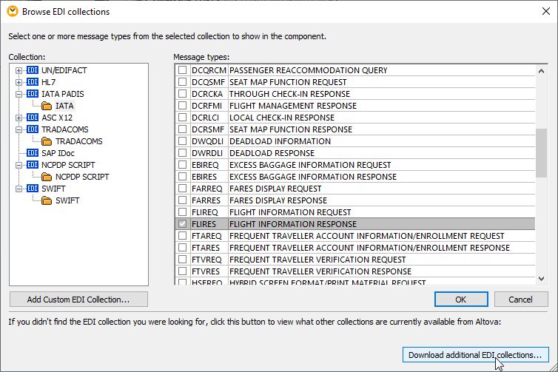558x372 pixels.
Task: Check the DCQSMF seat map request checkbox
Action: 182,82
